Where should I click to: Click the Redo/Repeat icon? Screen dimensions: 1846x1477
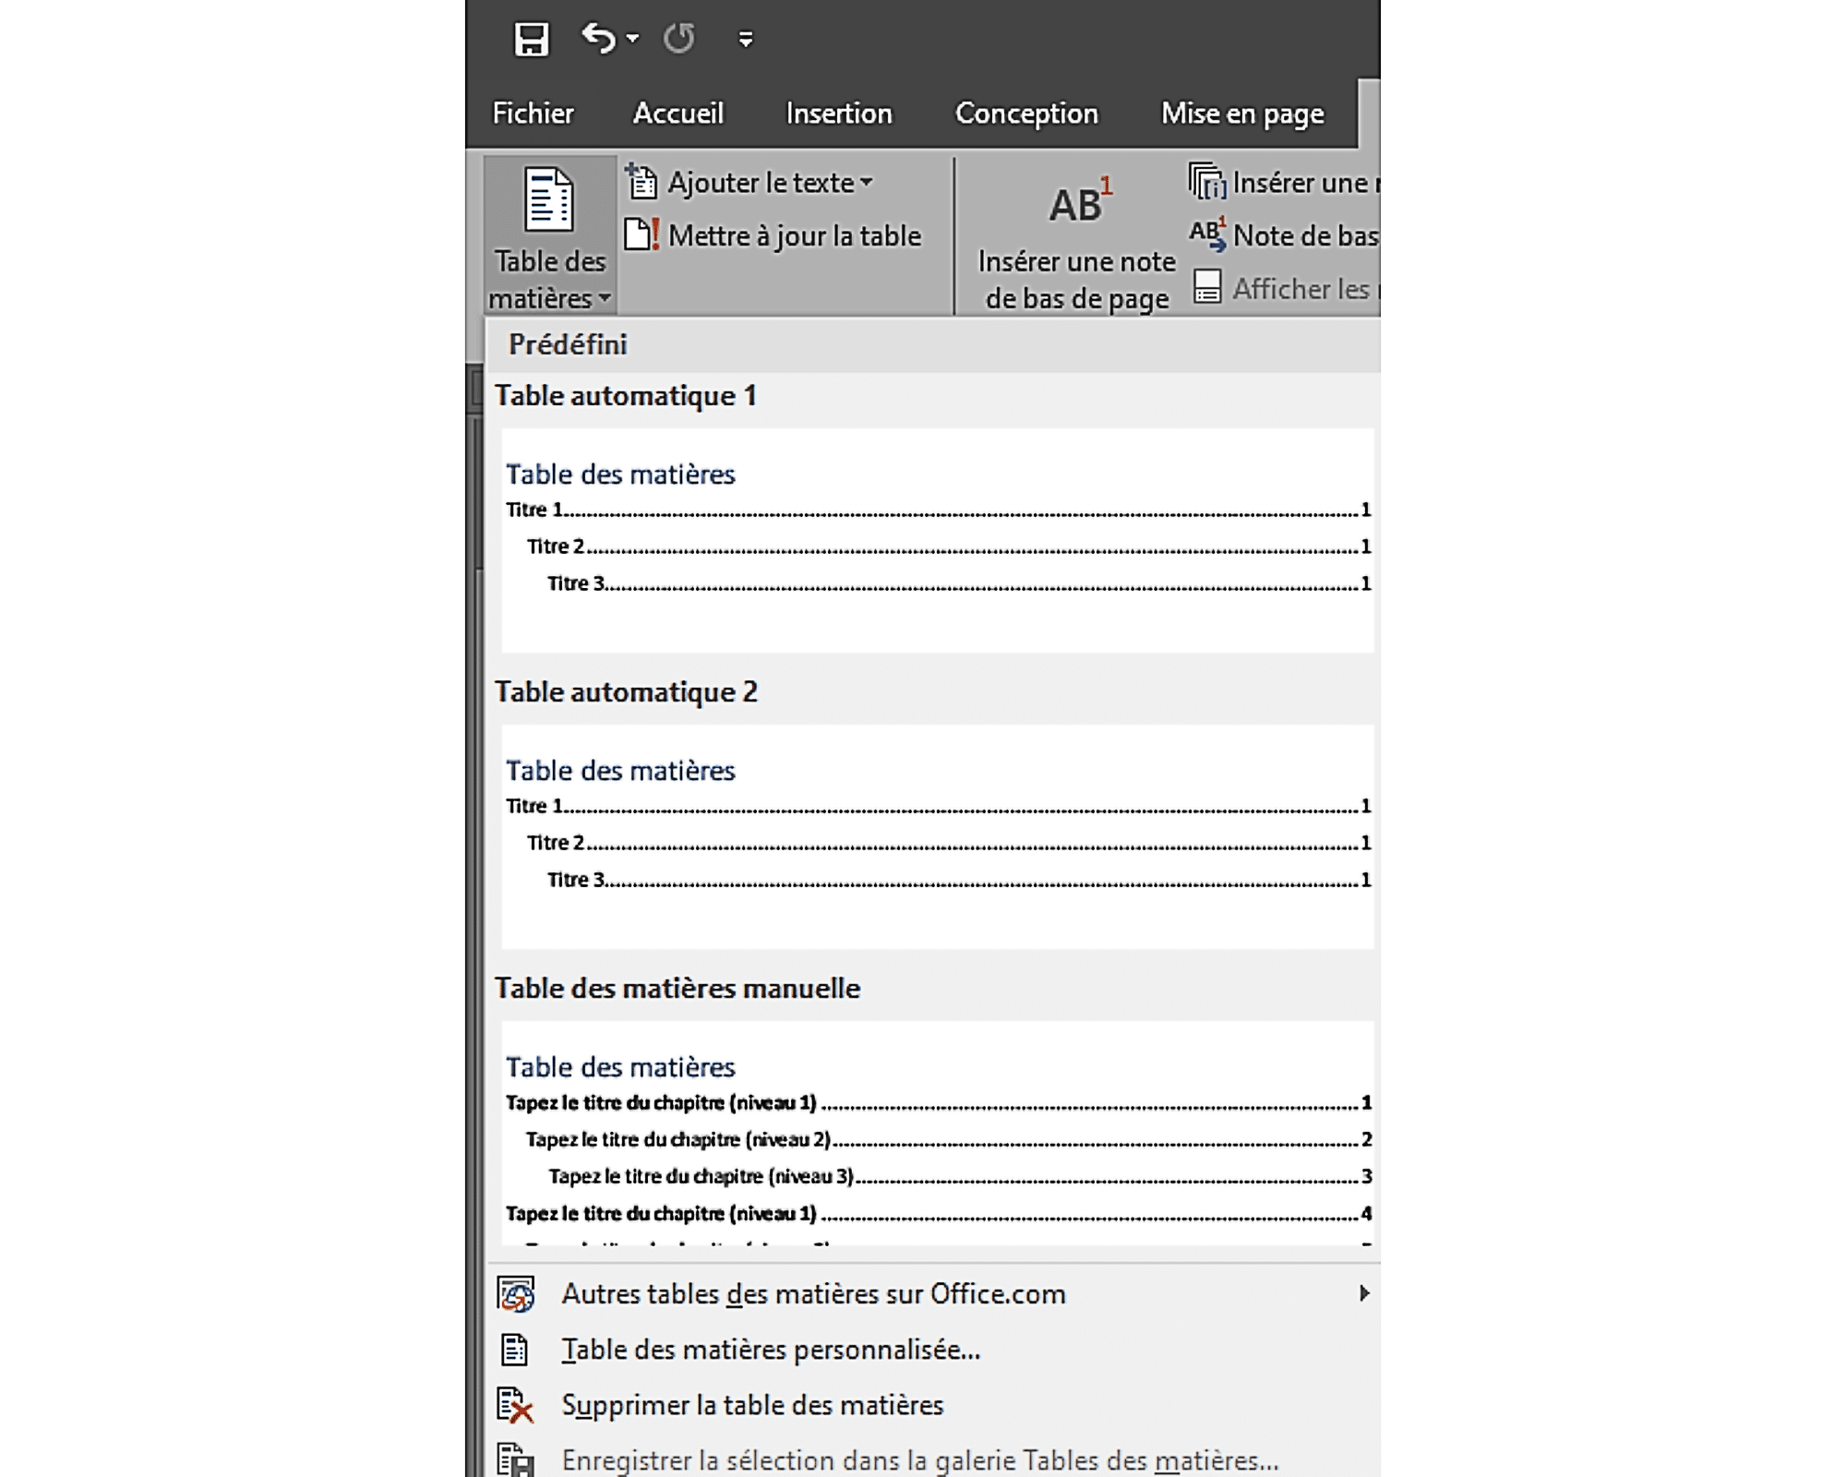click(x=679, y=38)
